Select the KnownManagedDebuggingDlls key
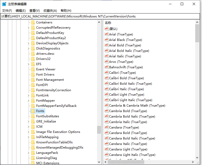Screen dimensions: 202x165 pos(60,148)
